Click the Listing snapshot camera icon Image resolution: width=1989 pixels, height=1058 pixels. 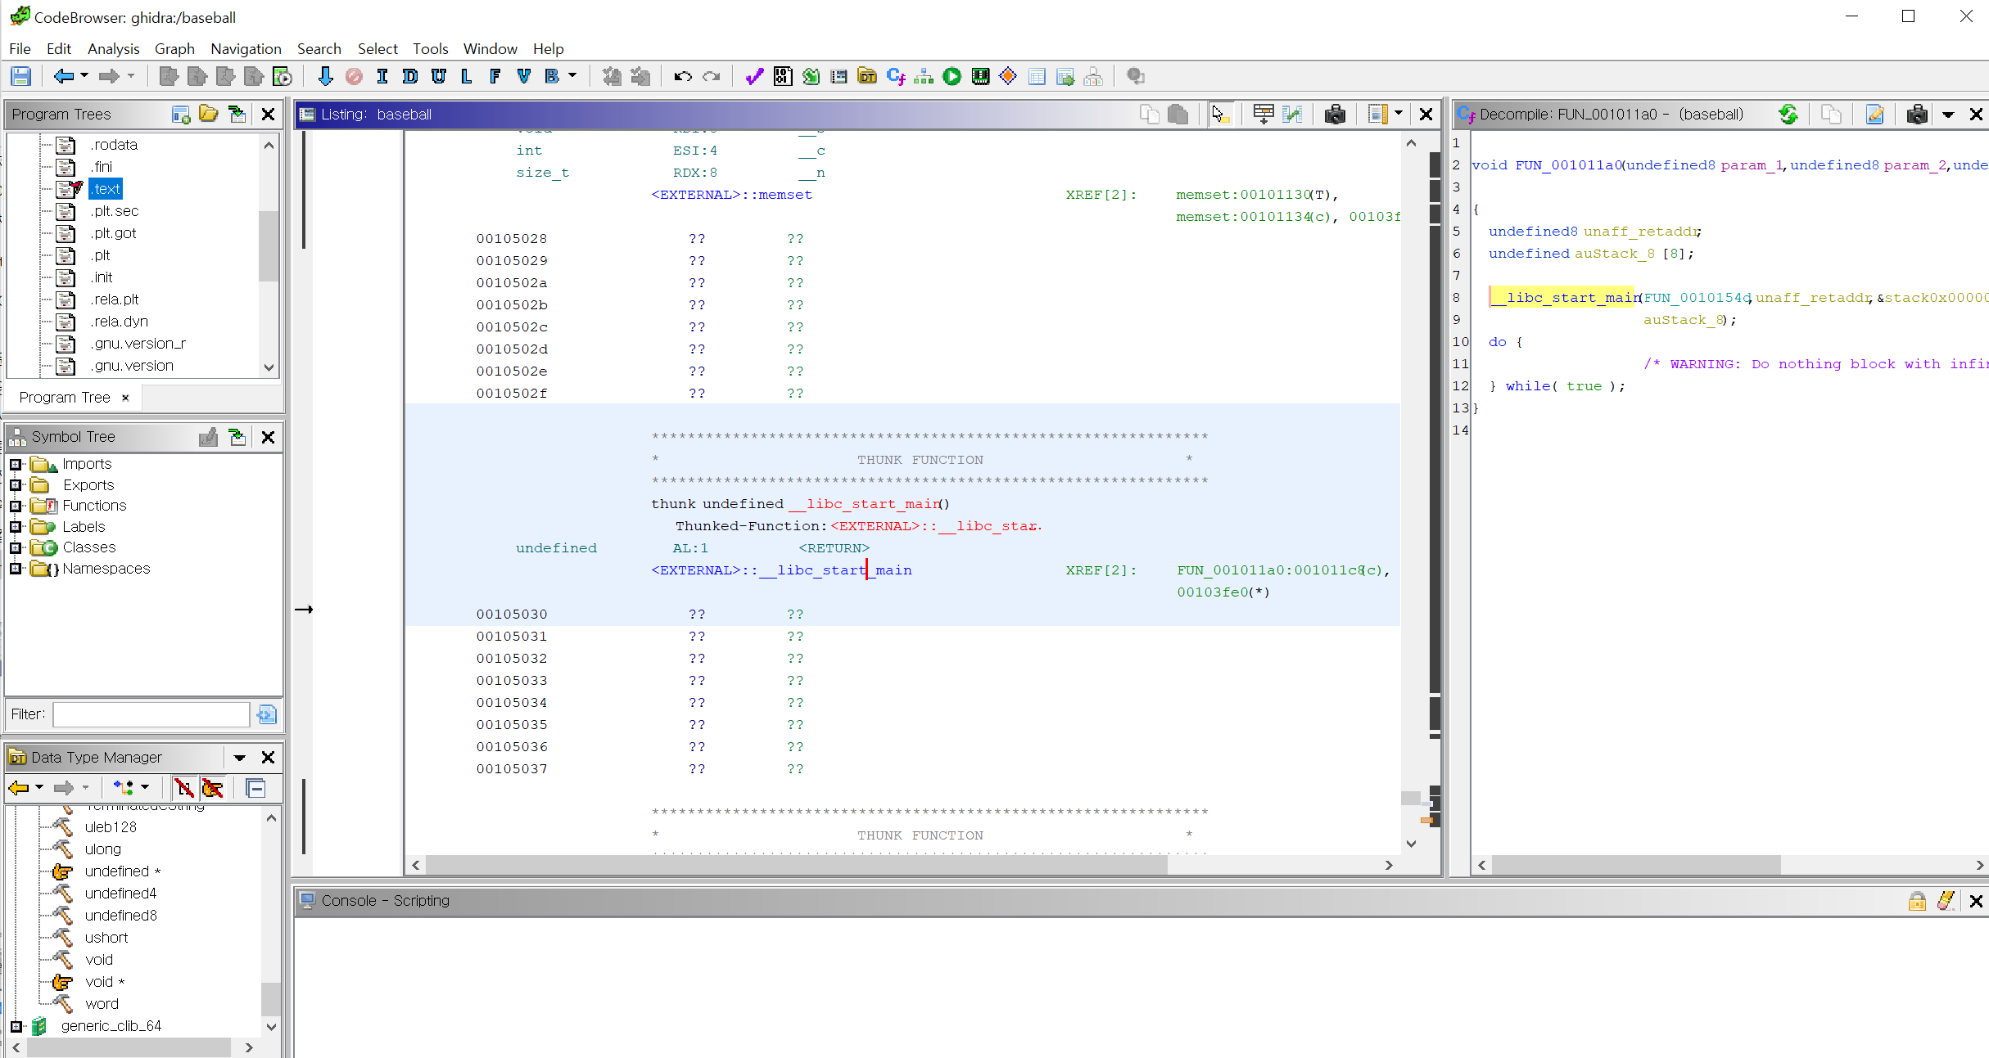[1334, 115]
